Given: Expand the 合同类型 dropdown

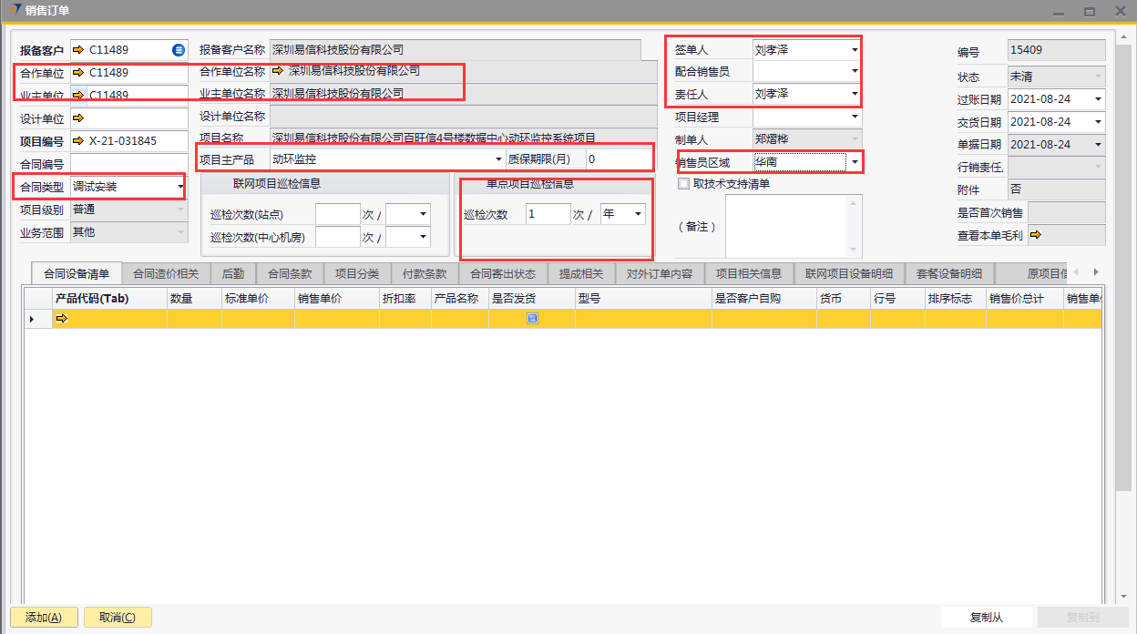Looking at the screenshot, I should tap(179, 187).
